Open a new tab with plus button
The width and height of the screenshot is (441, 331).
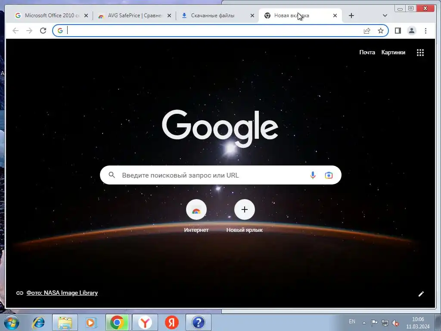[x=351, y=16]
